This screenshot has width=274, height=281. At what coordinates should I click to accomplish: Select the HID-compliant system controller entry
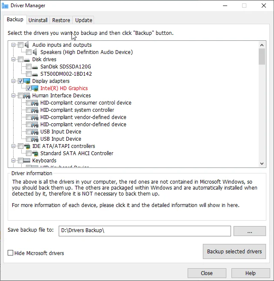coord(77,110)
